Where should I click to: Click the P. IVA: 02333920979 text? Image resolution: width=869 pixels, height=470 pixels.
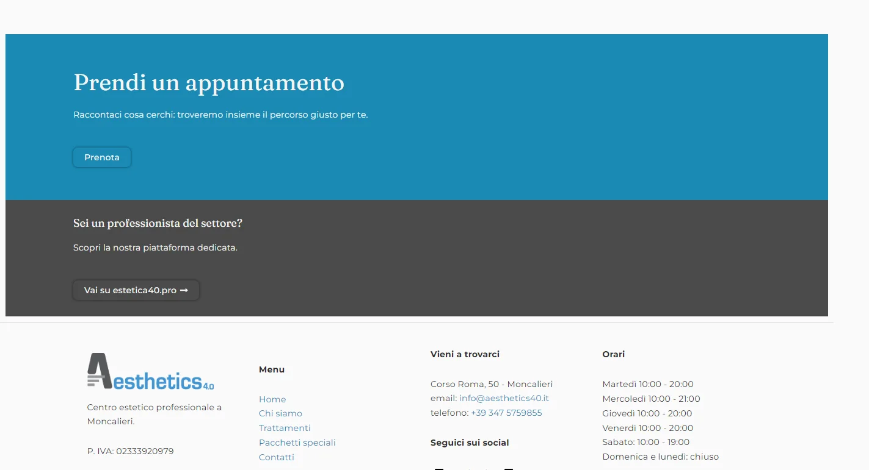tap(130, 451)
